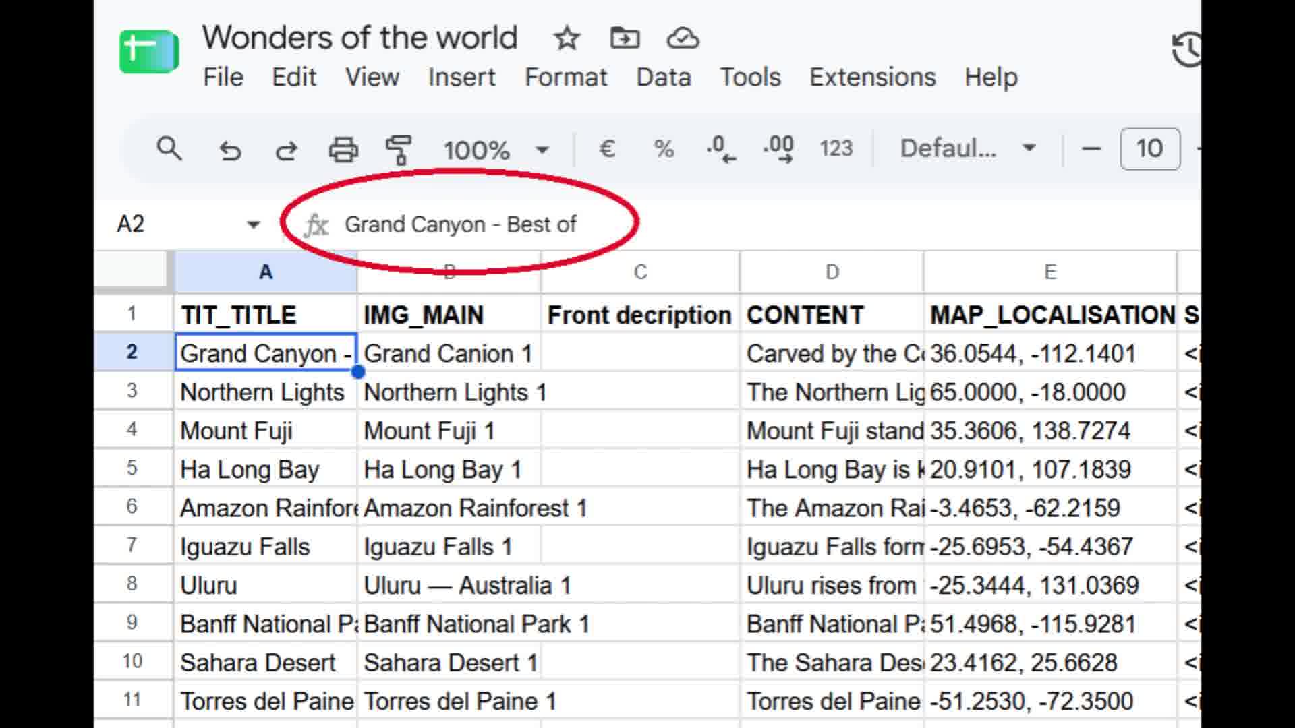The image size is (1295, 728).
Task: Click the search magnifier in toolbar
Action: 169,148
